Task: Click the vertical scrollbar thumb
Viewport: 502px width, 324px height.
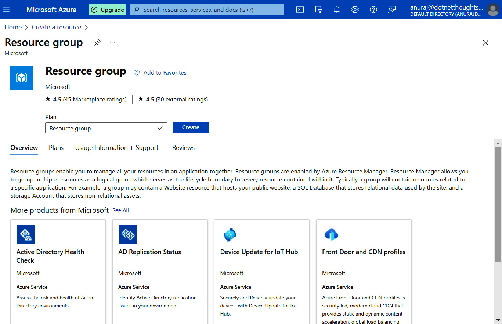Action: [x=498, y=204]
